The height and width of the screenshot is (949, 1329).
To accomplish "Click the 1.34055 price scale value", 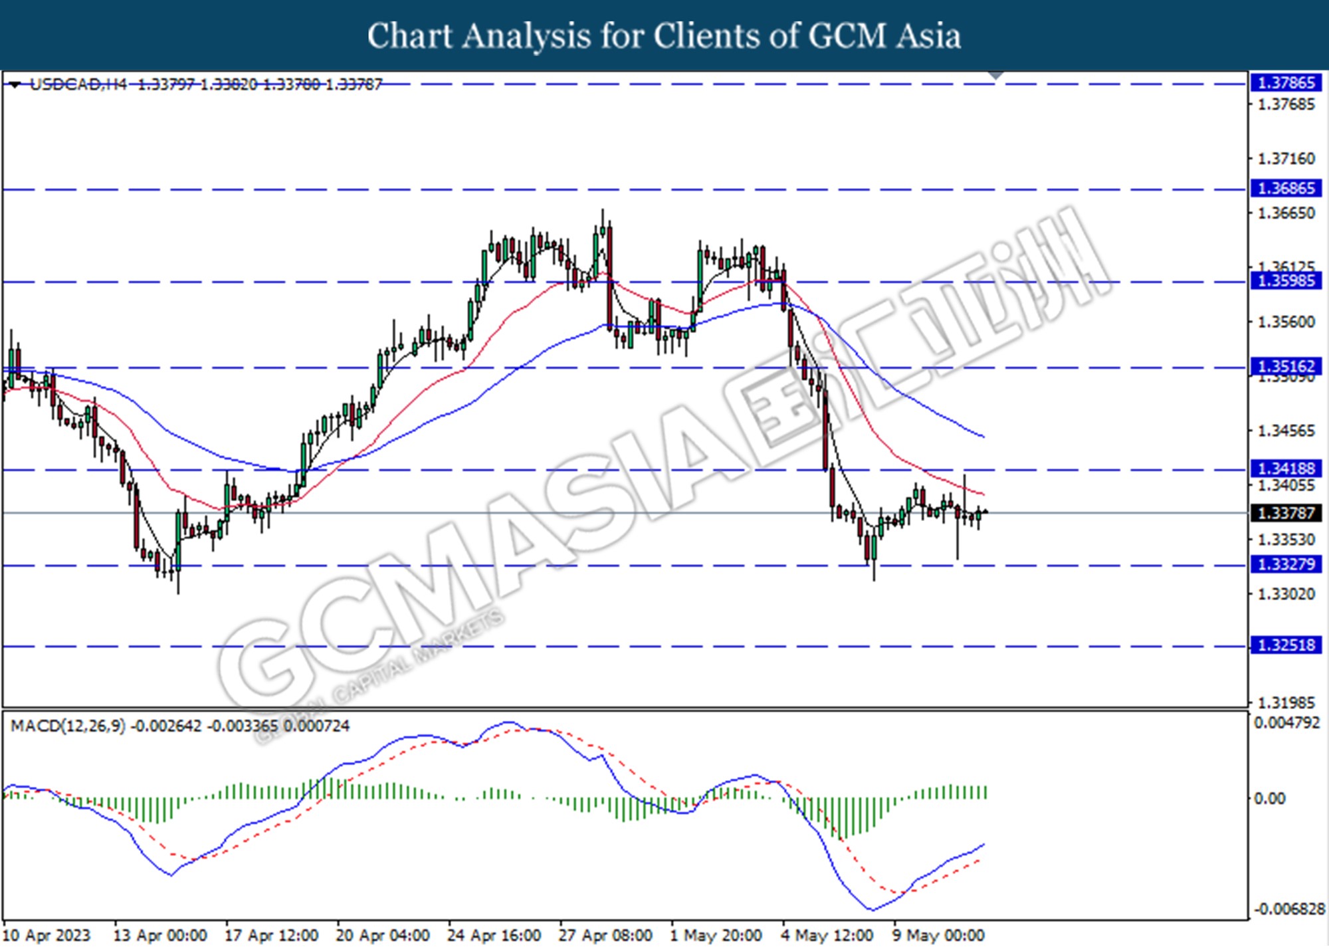I will pos(1286,485).
